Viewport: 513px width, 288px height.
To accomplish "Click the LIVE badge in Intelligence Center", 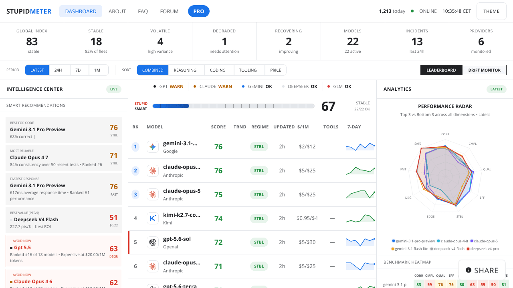I will (x=114, y=89).
